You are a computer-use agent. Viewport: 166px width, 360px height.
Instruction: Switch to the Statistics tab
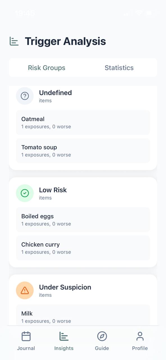point(119,67)
